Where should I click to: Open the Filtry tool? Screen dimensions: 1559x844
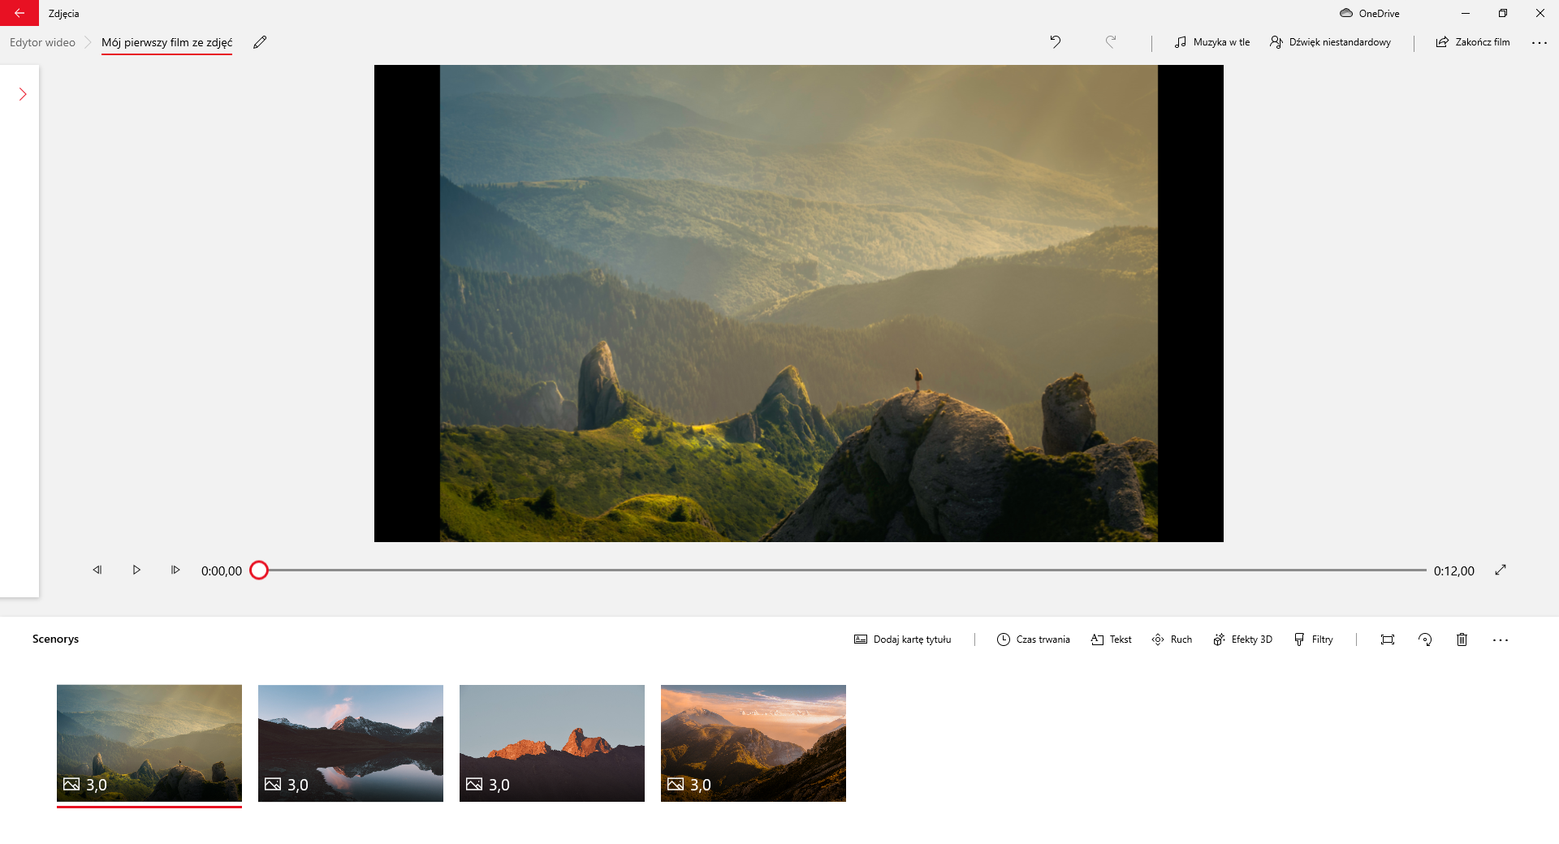(1314, 639)
